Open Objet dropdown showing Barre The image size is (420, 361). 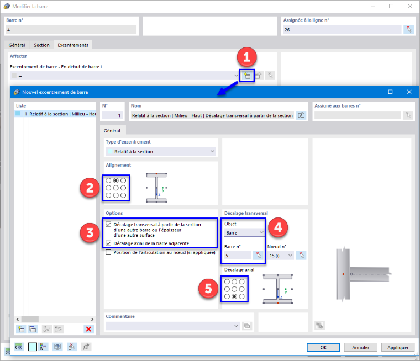[x=244, y=233]
